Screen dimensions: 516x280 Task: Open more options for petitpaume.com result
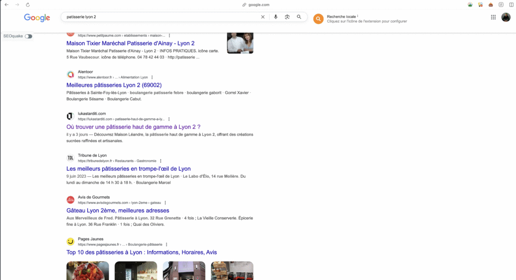169,36
